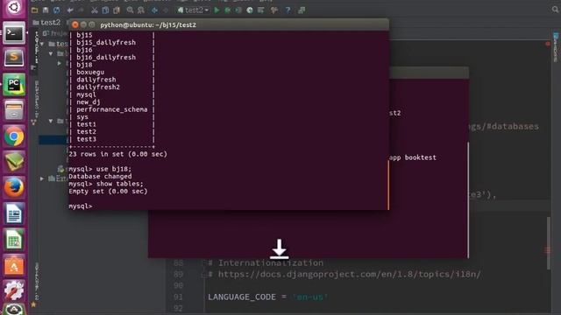Screen dimensions: 561x315
Task: Click the new_dj database row
Action: pos(88,102)
